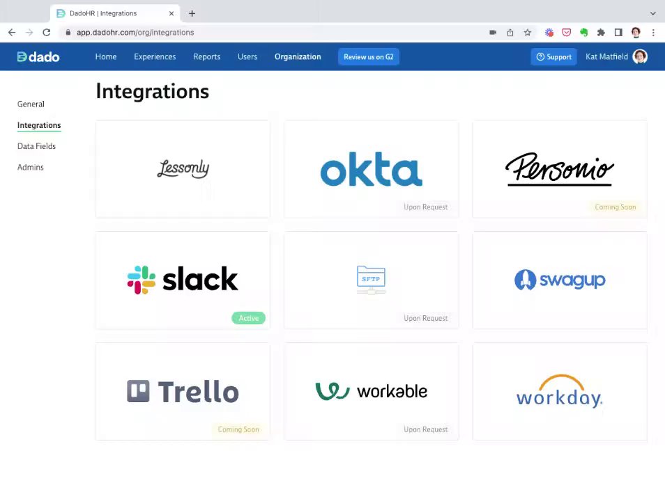Reload the page with refresh icon

(47, 33)
